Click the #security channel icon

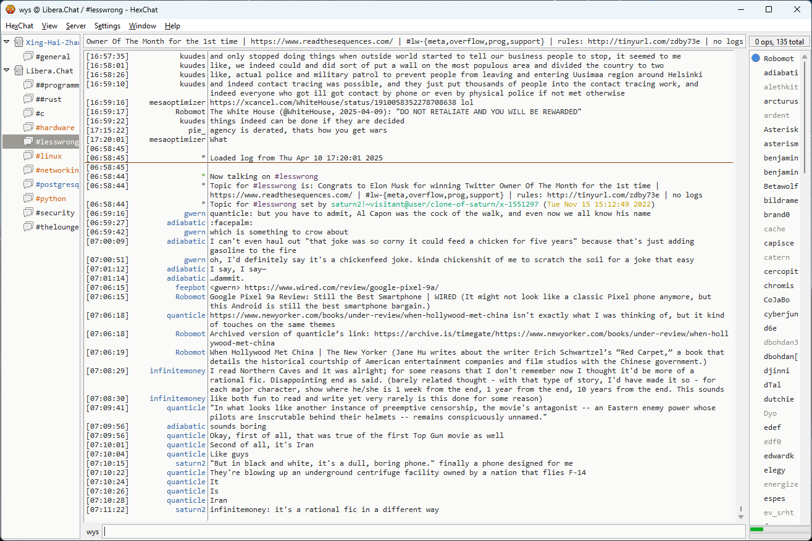pos(28,213)
